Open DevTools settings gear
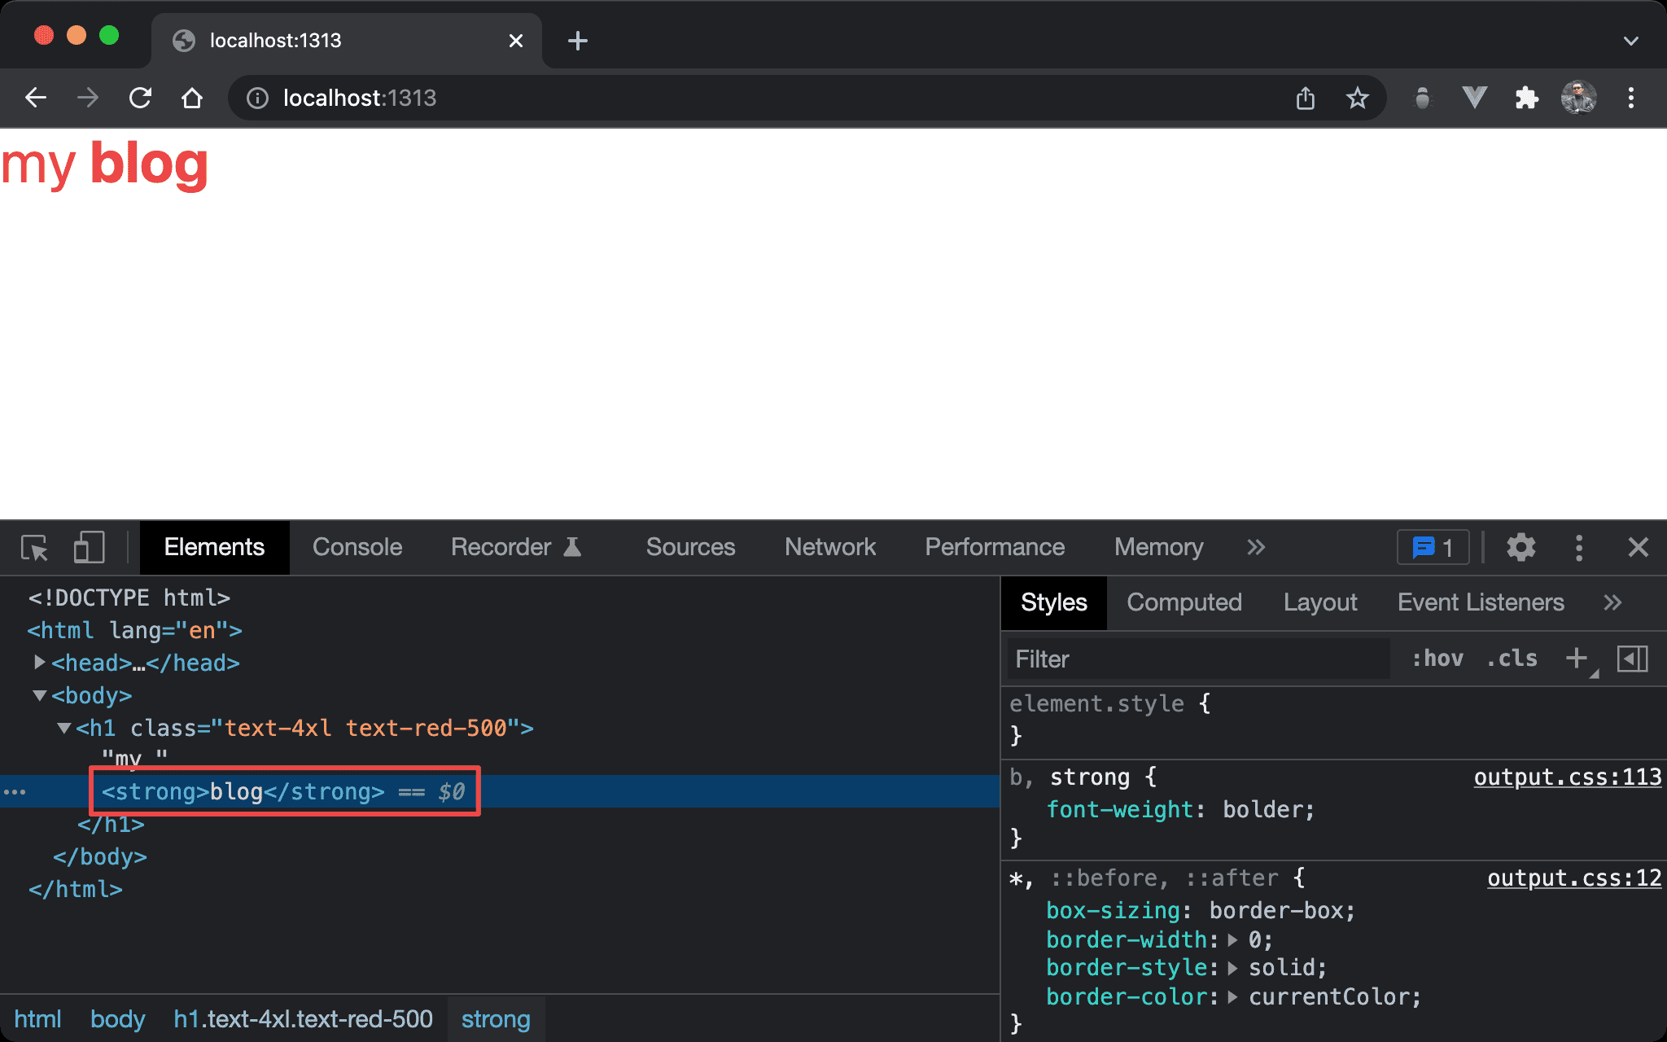The image size is (1667, 1042). point(1520,548)
